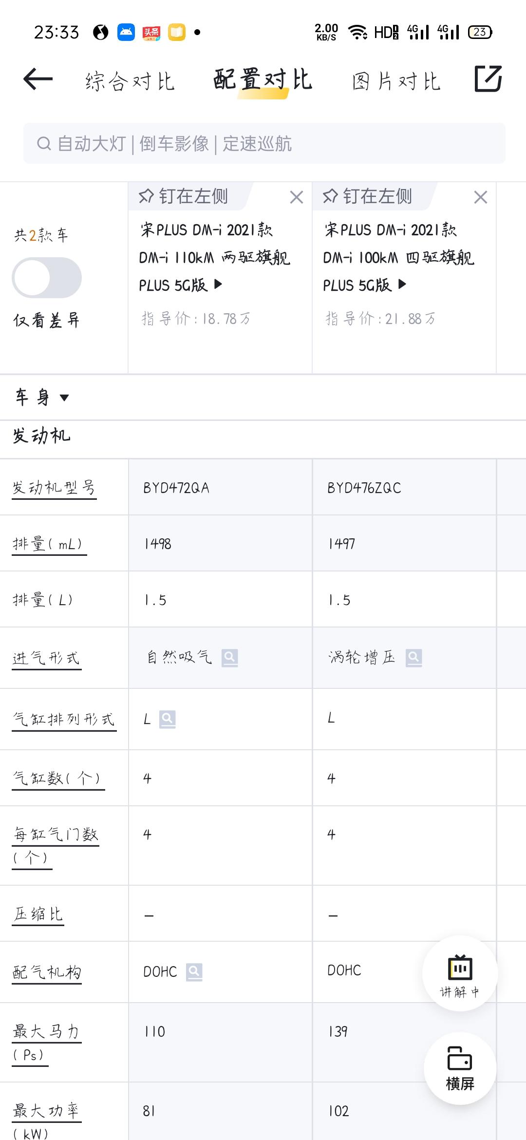Tap the 横屏 landscape mode button
Viewport: 526px width, 1140px height.
click(460, 1069)
